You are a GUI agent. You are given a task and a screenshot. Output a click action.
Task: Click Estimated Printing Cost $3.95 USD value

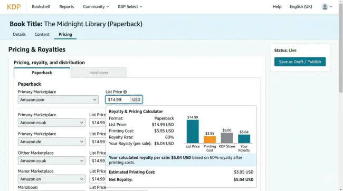[243, 172]
